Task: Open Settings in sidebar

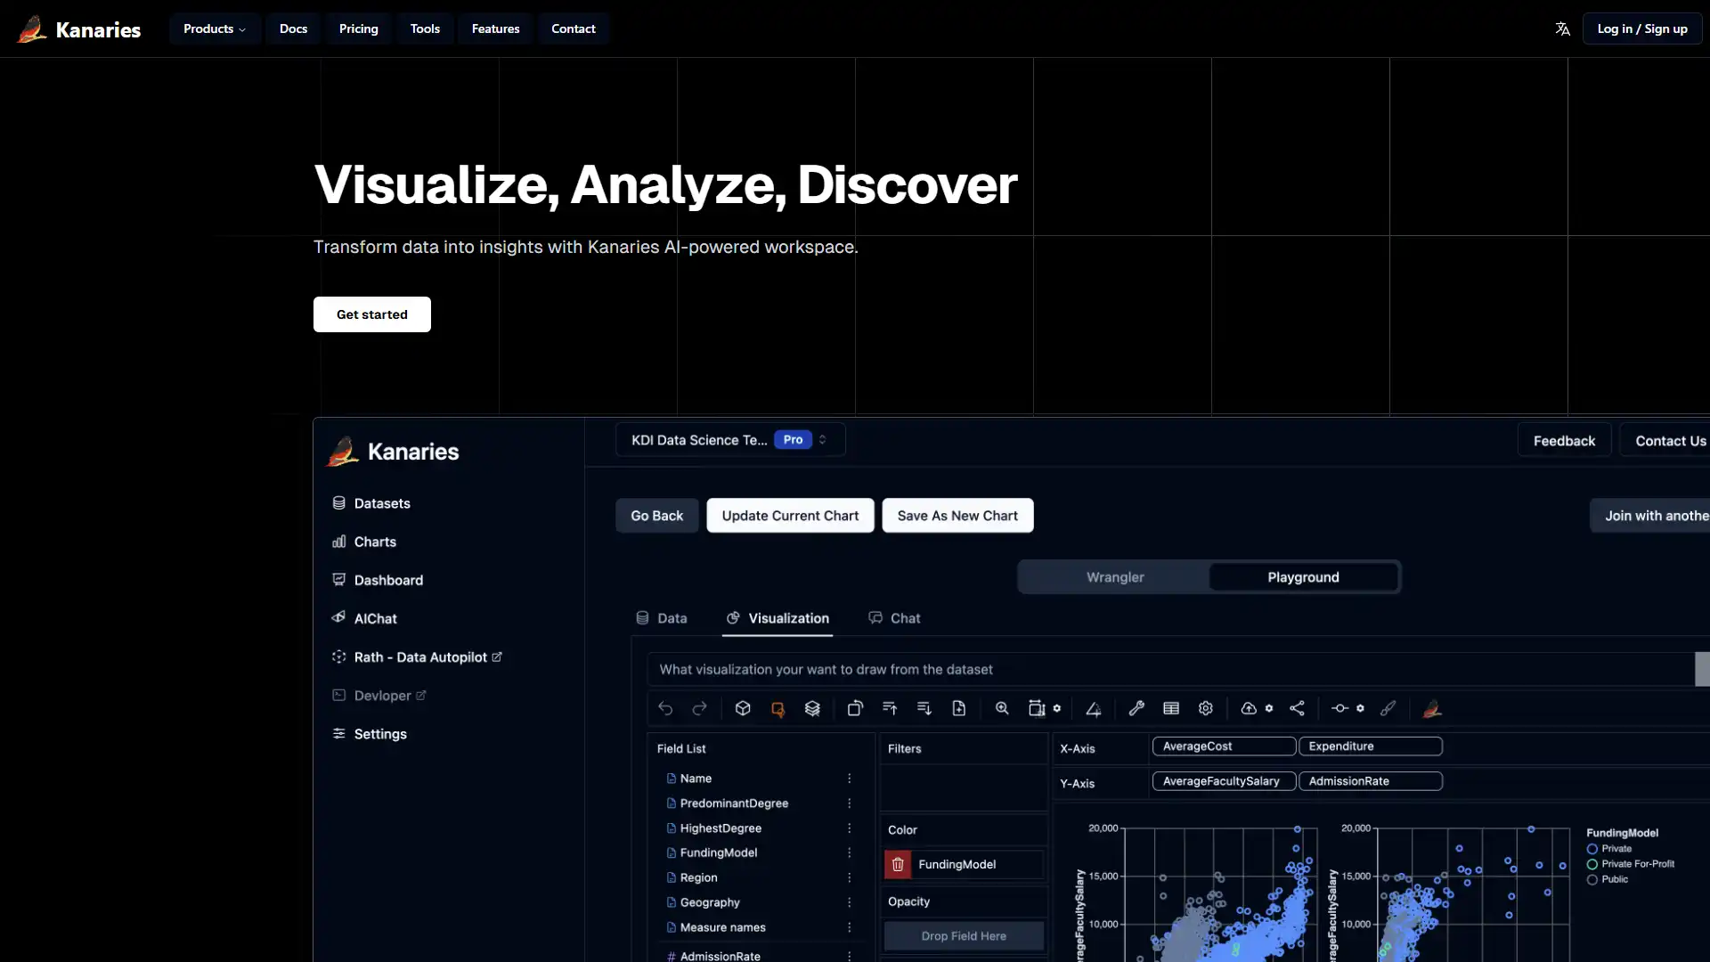Action: click(x=370, y=734)
